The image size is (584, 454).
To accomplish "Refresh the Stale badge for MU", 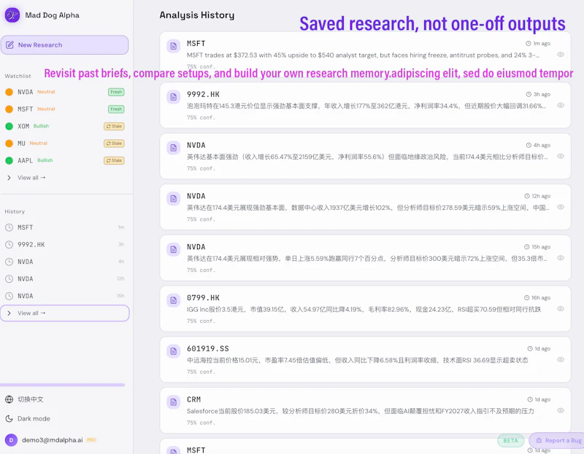I will click(x=114, y=143).
